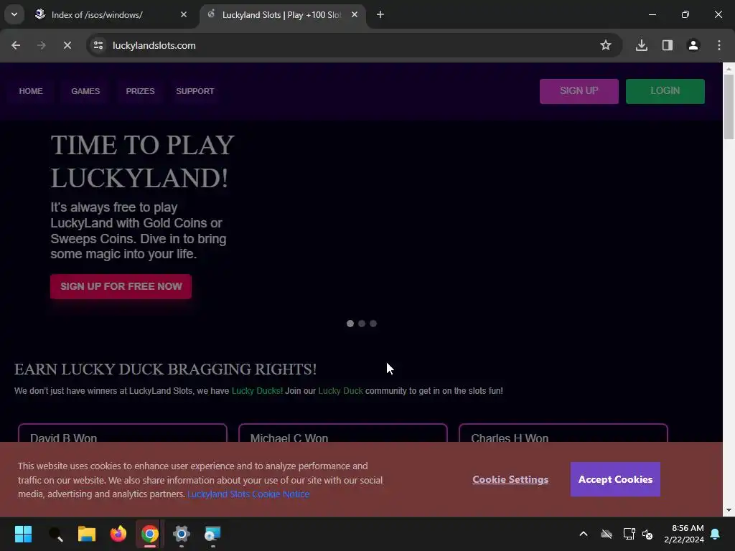Go back to the previous page

click(x=16, y=45)
